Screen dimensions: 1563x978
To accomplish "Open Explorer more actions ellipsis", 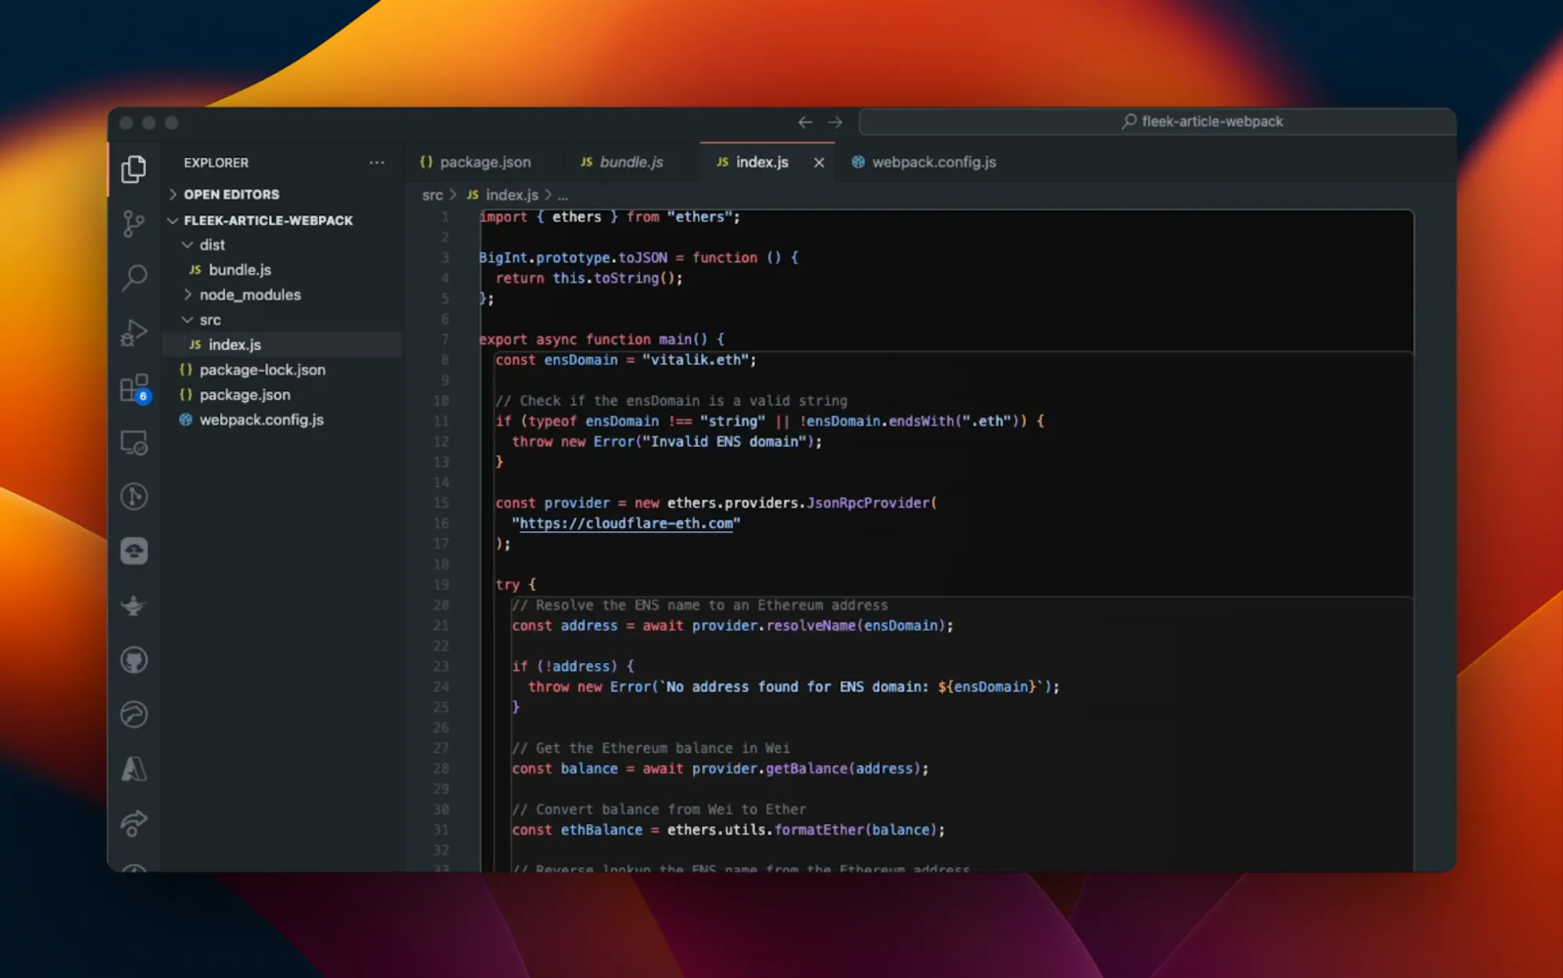I will click(377, 163).
